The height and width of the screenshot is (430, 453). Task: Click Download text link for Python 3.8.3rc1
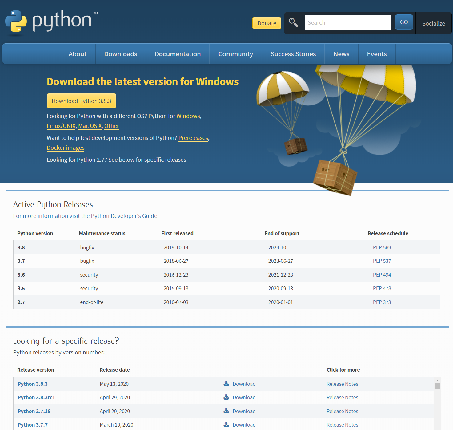coord(244,397)
